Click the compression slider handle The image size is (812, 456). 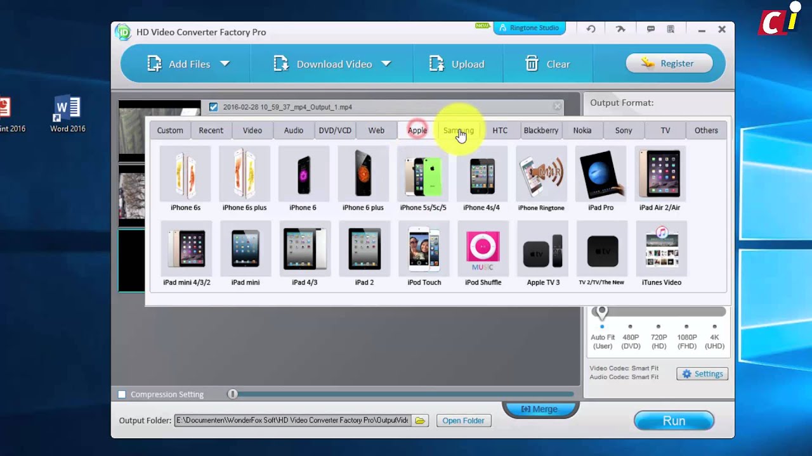point(233,395)
